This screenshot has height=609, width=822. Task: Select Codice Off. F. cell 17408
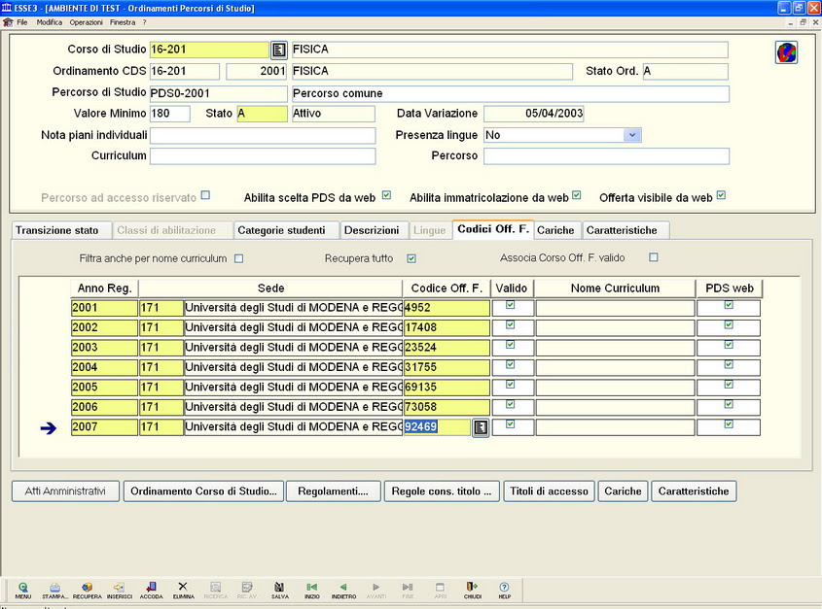pyautogui.click(x=447, y=327)
